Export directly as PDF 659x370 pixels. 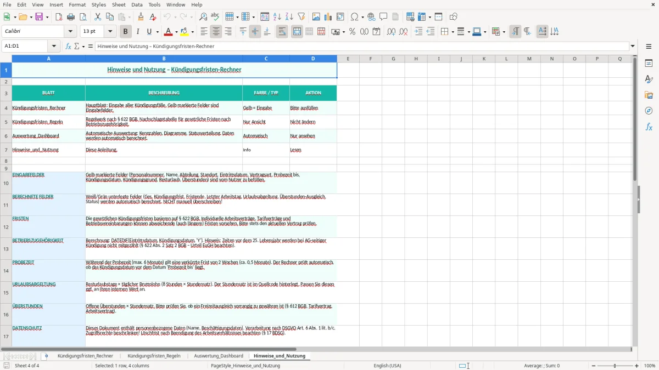click(59, 17)
